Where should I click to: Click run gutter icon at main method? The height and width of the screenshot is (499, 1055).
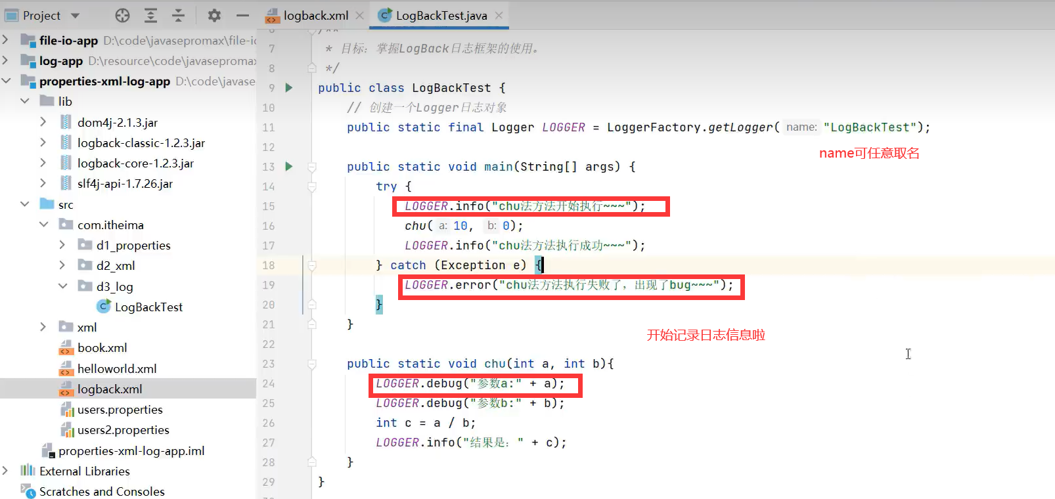point(288,166)
